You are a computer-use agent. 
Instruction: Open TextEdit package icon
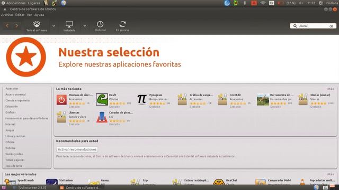[222, 99]
